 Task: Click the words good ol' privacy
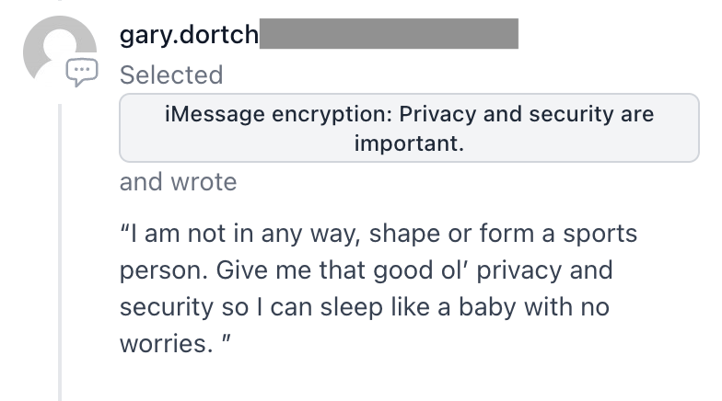click(x=467, y=270)
